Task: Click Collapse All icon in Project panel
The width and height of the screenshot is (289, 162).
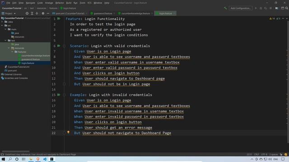Action: 37,13
